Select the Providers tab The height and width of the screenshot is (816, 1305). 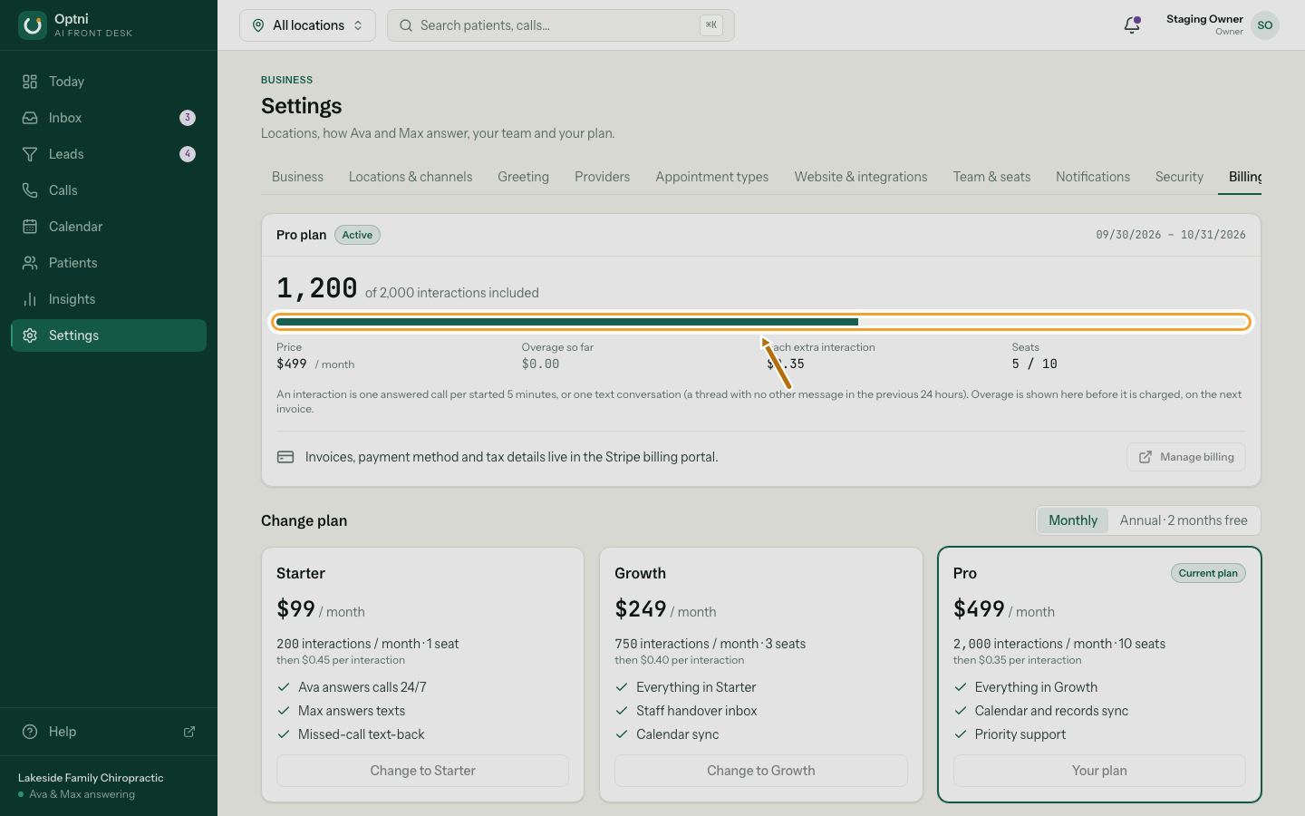click(602, 177)
